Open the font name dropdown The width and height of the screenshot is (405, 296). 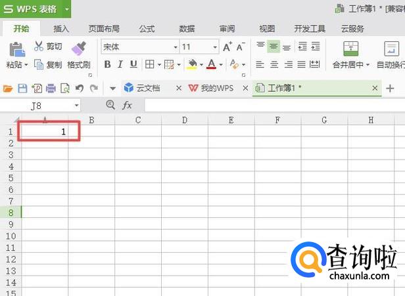pos(176,47)
